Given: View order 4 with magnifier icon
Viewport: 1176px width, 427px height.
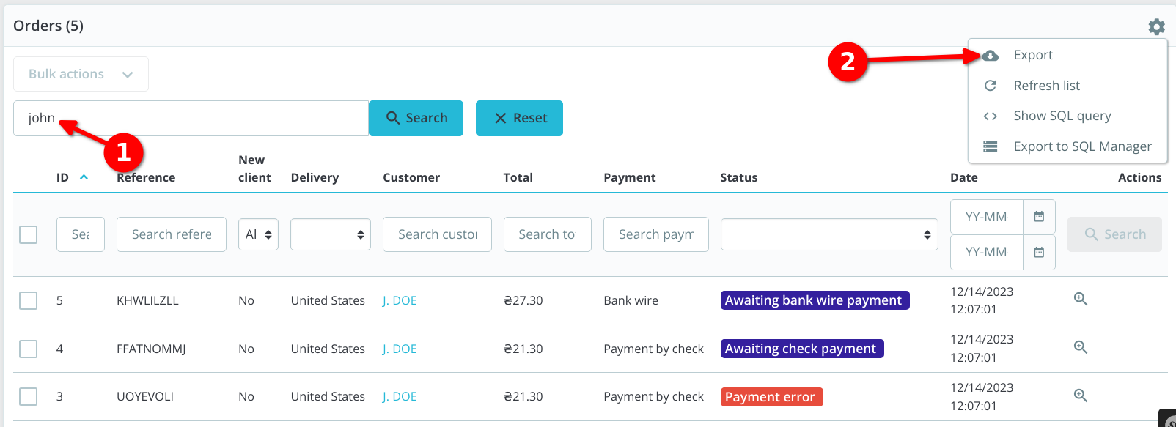Looking at the screenshot, I should click(1080, 347).
